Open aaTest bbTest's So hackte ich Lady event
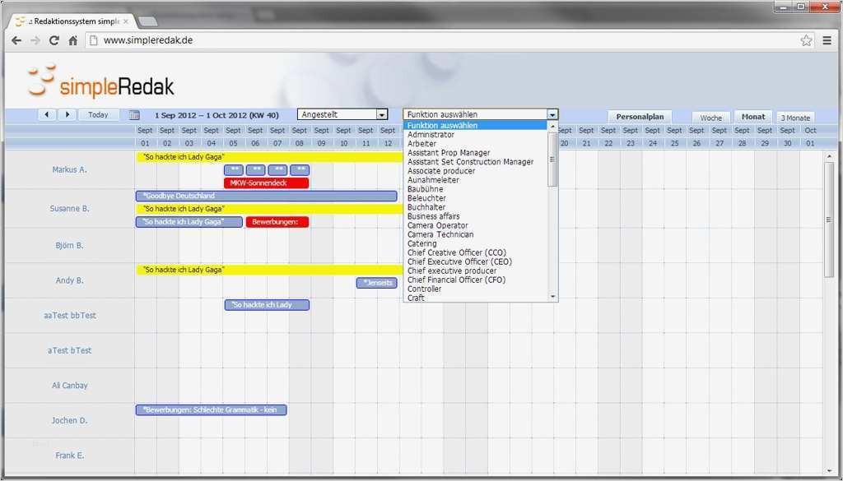Viewport: 843px width, 481px height. pyautogui.click(x=267, y=305)
